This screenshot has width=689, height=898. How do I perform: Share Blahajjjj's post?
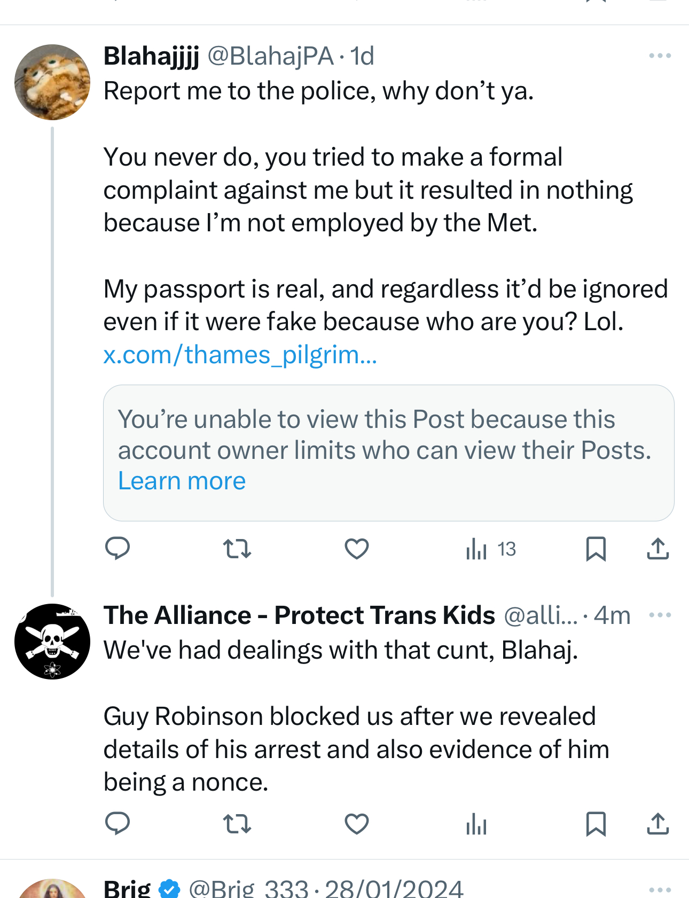pos(657,549)
